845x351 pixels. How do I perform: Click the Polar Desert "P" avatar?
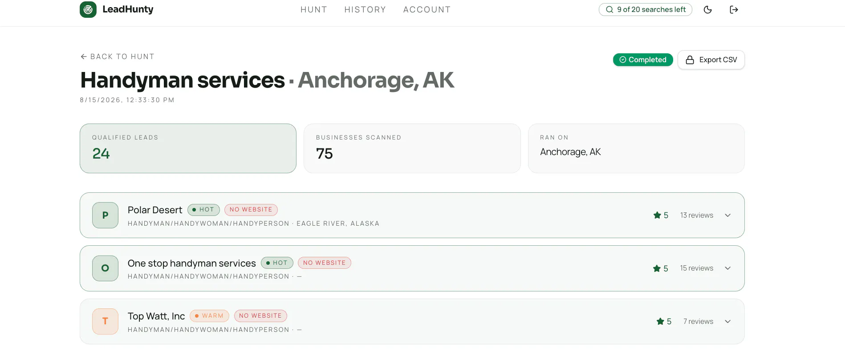105,215
